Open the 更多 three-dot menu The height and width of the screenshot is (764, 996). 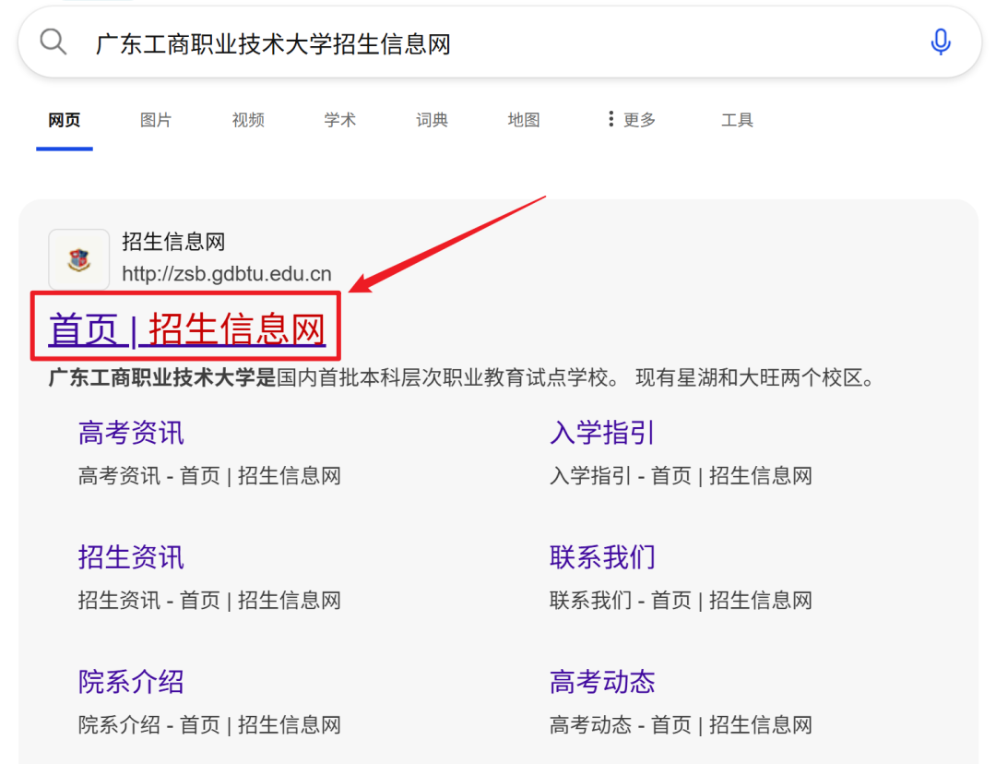tap(632, 120)
